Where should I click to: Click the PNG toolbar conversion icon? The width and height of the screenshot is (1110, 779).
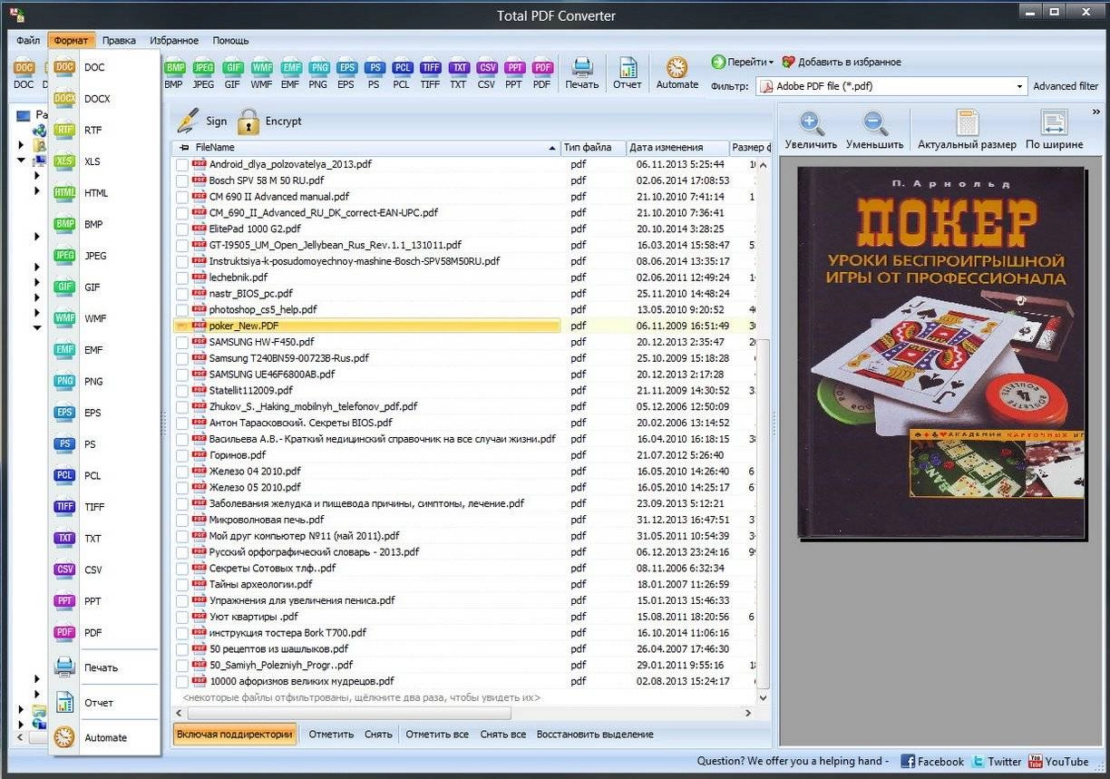tap(318, 73)
